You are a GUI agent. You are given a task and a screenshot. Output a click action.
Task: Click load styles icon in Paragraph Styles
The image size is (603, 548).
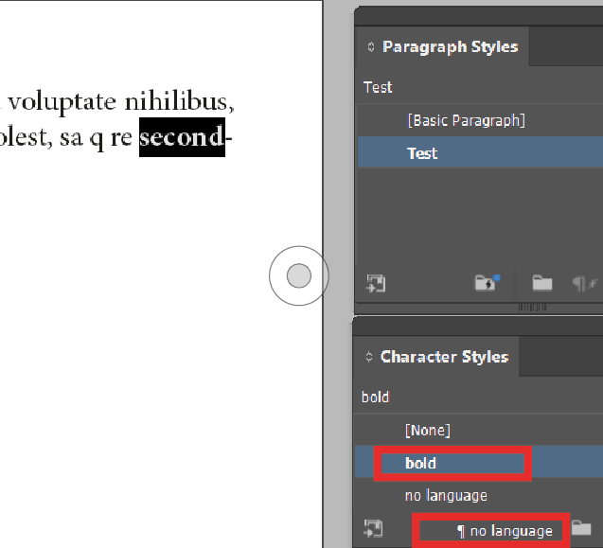pos(376,283)
